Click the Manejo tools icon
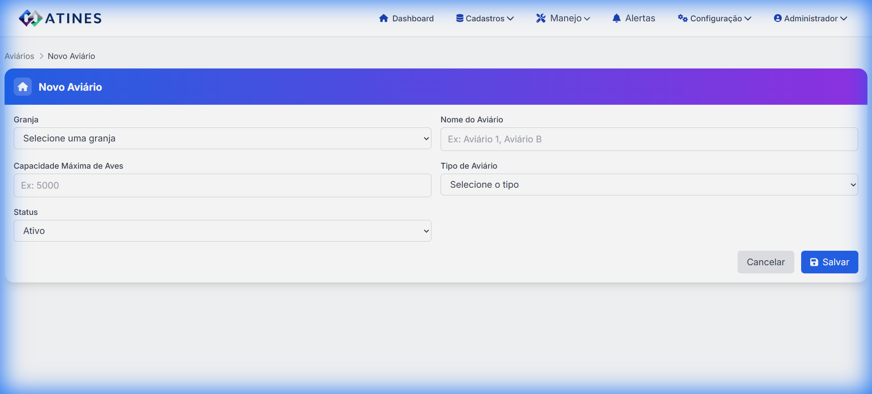The image size is (872, 394). pos(540,18)
